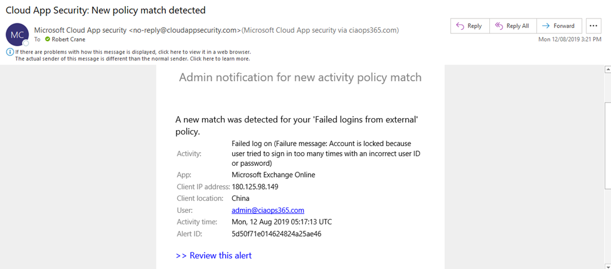This screenshot has height=269, width=611.
Task: Click the scrollbar up arrow
Action: pos(606,69)
